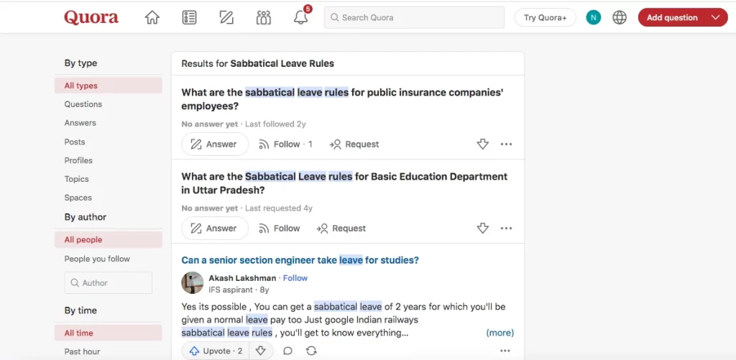Open more options for Basic Education question
The image size is (736, 360).
506,228
